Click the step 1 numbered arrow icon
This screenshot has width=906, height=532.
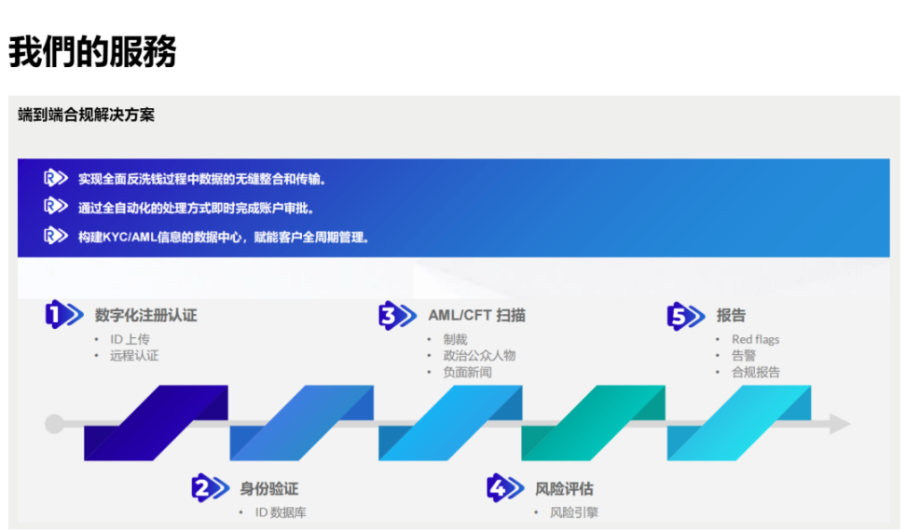pos(64,315)
